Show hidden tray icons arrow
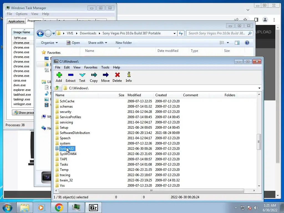Screen dimensions: 284x213 click(x=236, y=208)
